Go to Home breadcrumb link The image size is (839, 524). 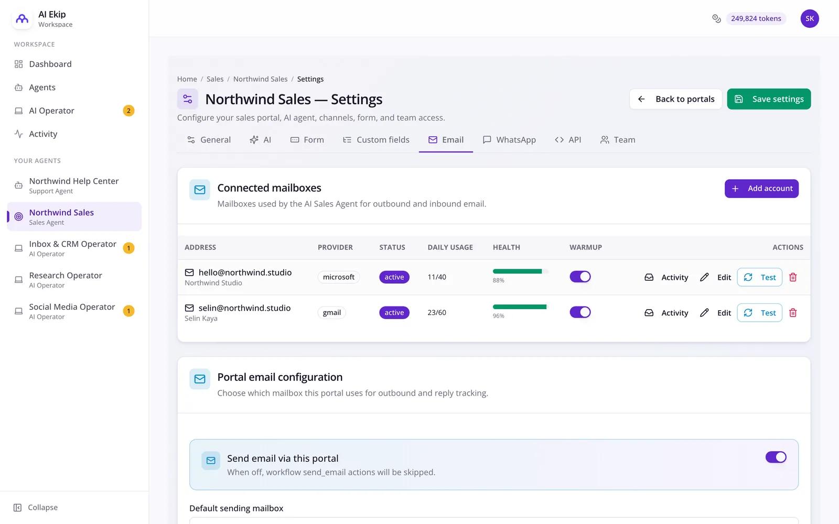[x=187, y=79]
